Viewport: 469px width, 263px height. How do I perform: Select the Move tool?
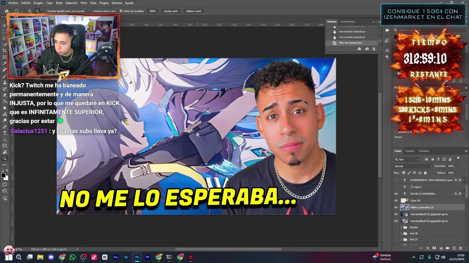coord(5,26)
